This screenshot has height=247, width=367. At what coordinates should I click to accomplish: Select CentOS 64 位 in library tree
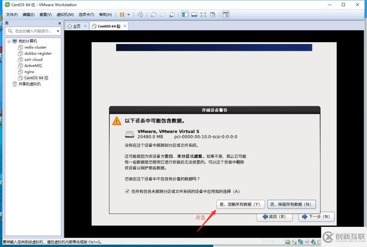(x=36, y=77)
